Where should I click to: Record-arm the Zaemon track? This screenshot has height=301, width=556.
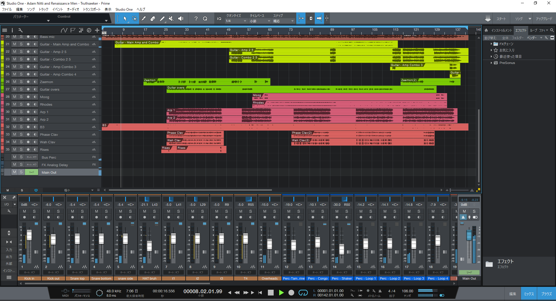28,82
